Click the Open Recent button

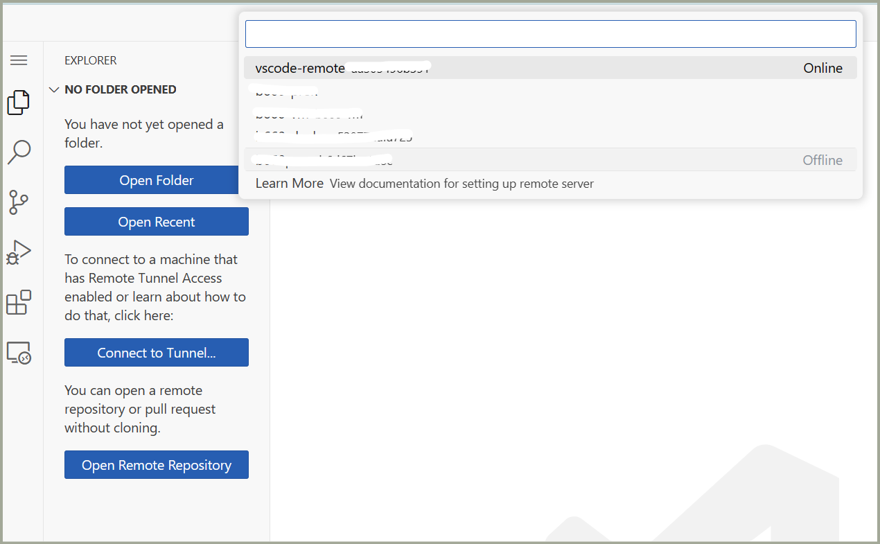pyautogui.click(x=157, y=222)
